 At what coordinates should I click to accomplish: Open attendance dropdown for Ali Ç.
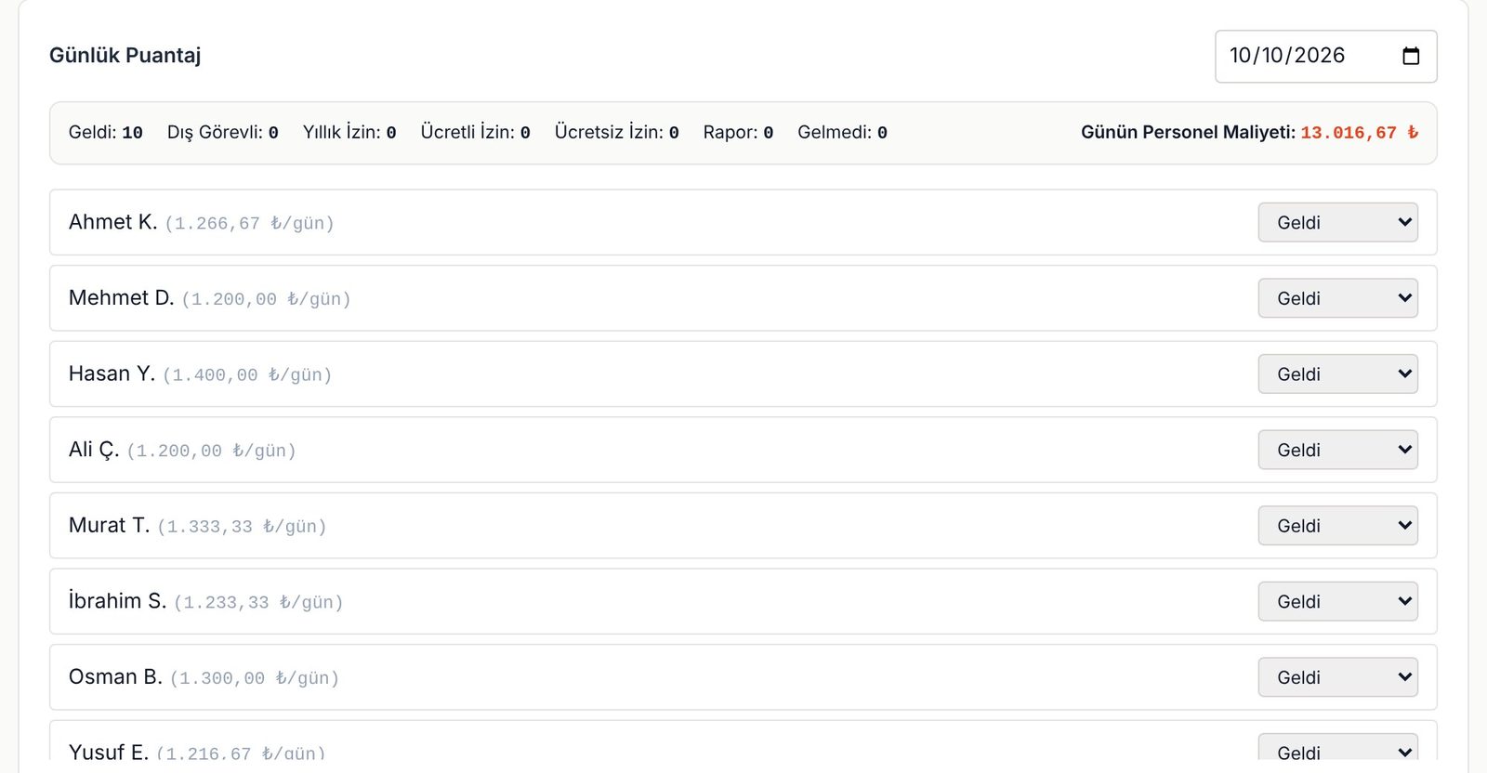point(1338,450)
